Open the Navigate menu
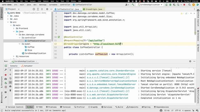This screenshot has width=200, height=112. coord(33,1)
